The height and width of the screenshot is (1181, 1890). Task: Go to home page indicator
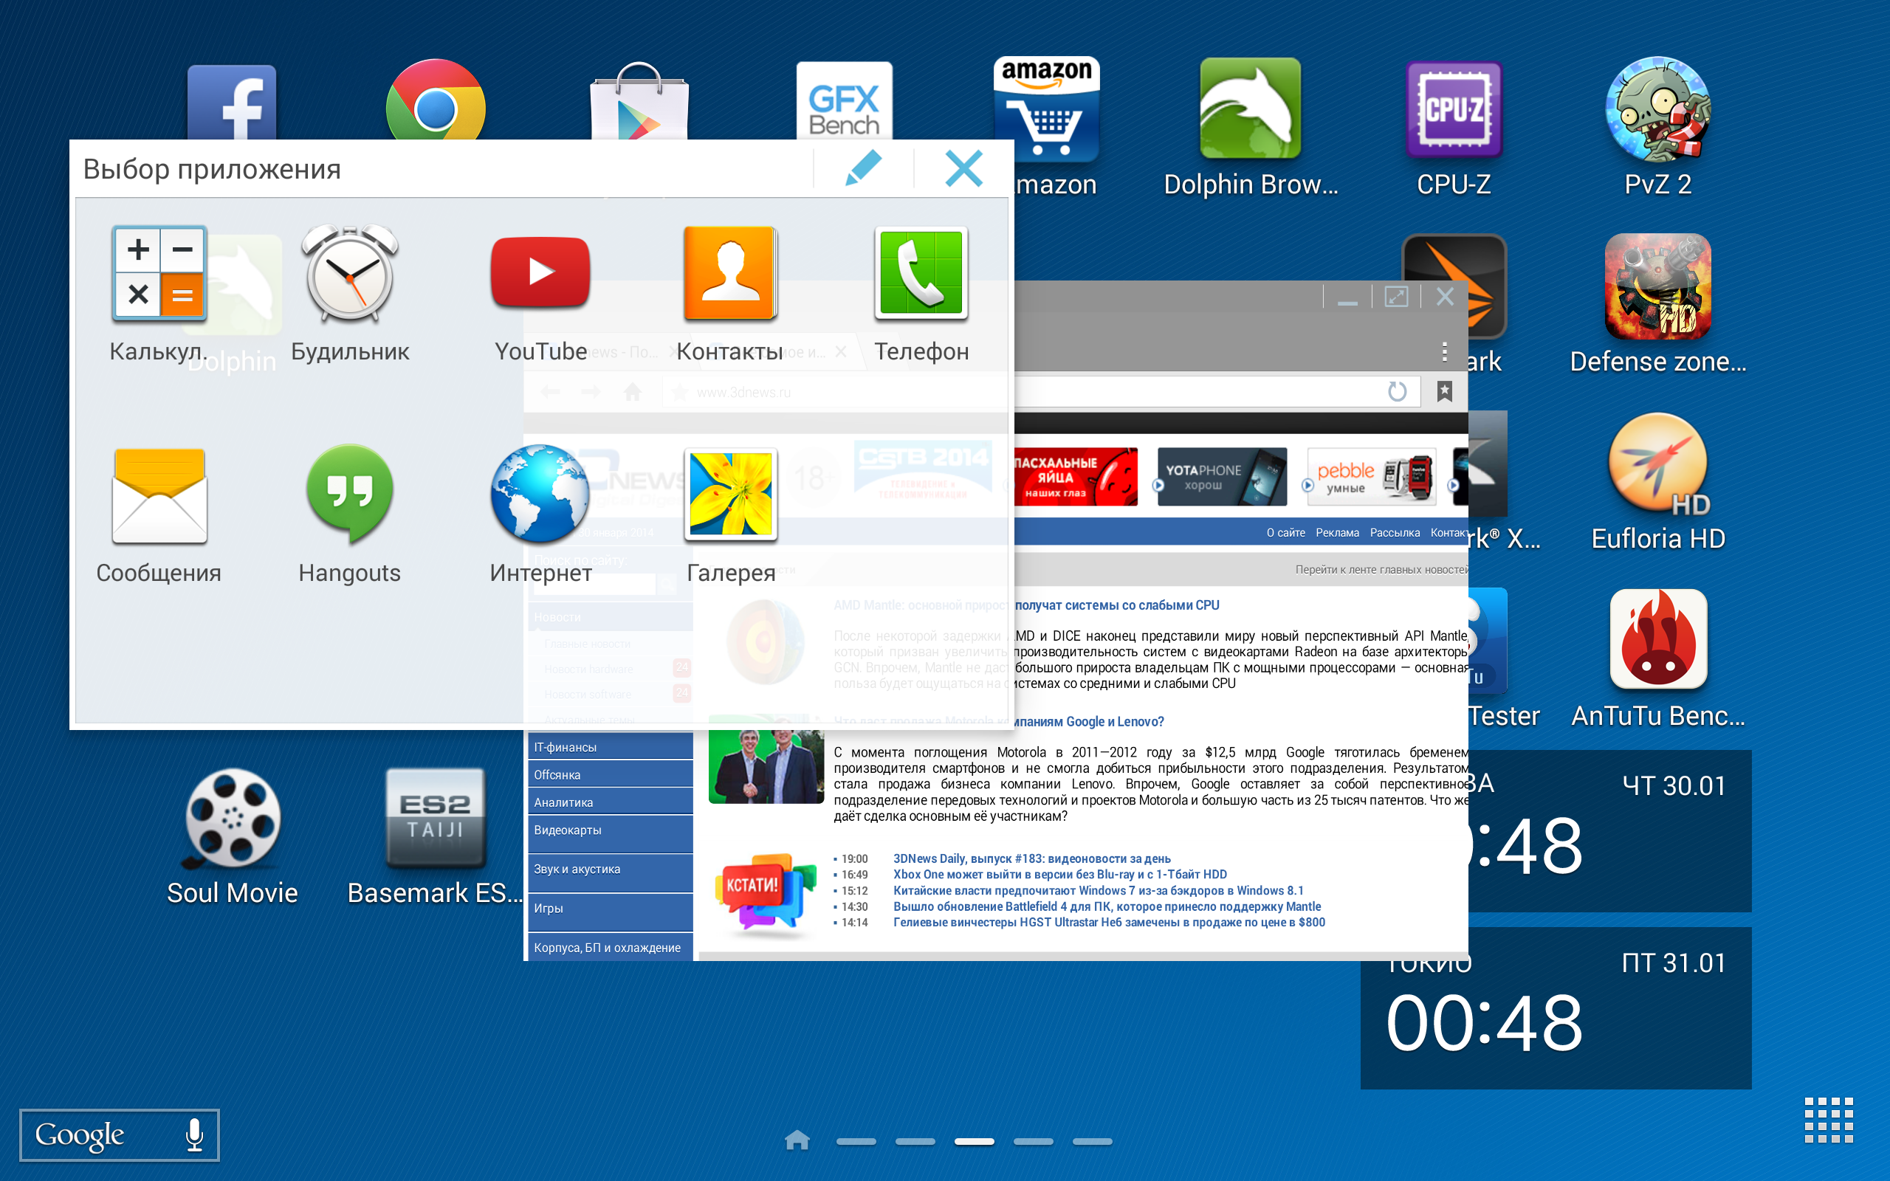click(x=797, y=1140)
